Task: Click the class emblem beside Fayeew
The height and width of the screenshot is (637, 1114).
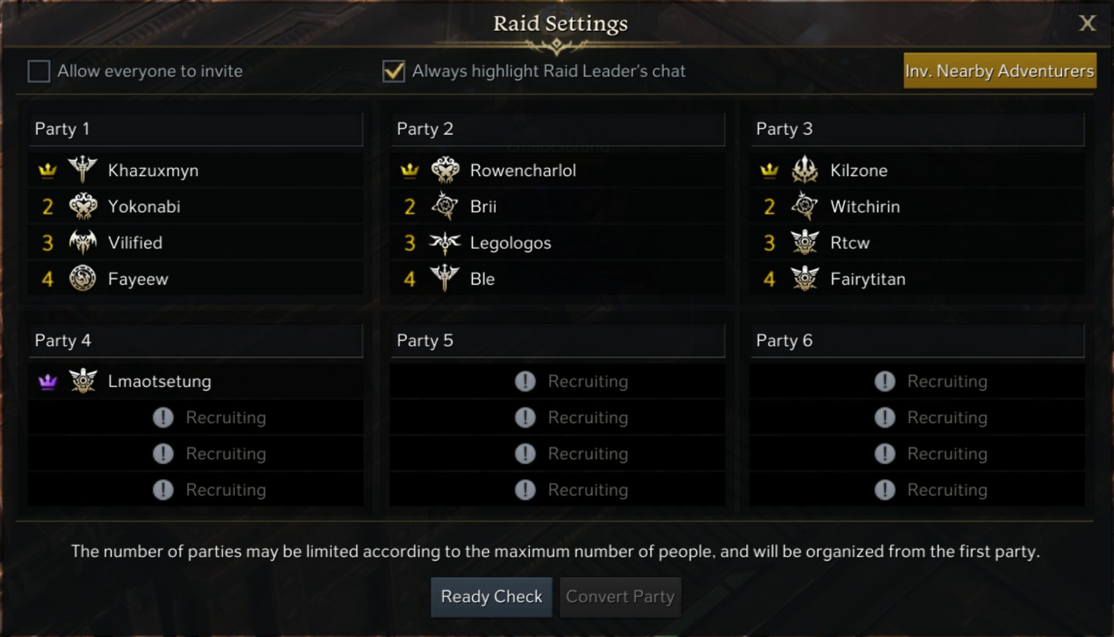Action: [x=83, y=279]
